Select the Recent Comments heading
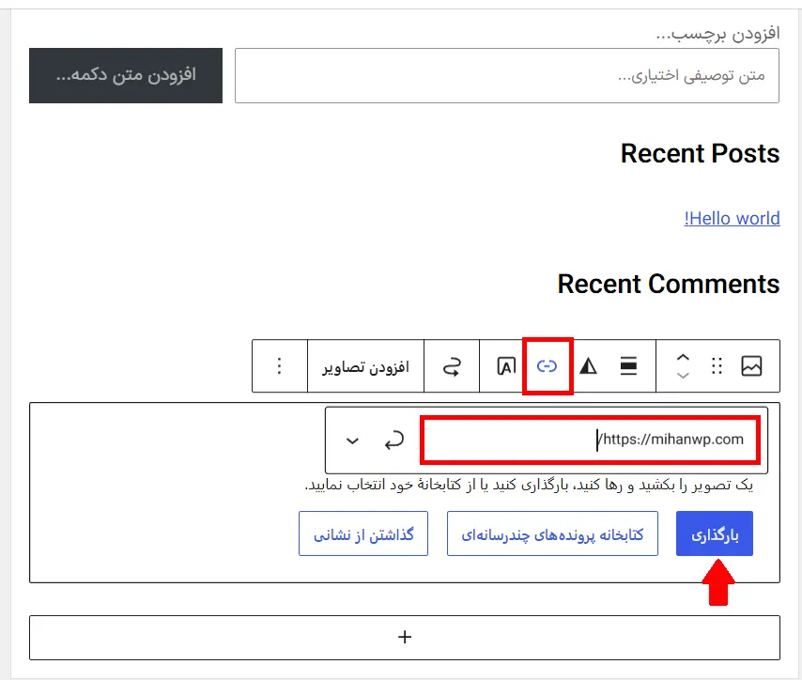802x680 pixels. (668, 284)
